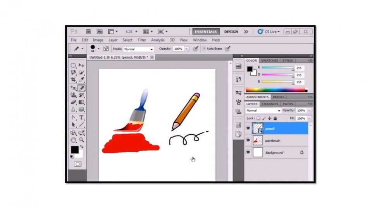Select the Type tool
Screen dimensions: 372x208
(81, 117)
